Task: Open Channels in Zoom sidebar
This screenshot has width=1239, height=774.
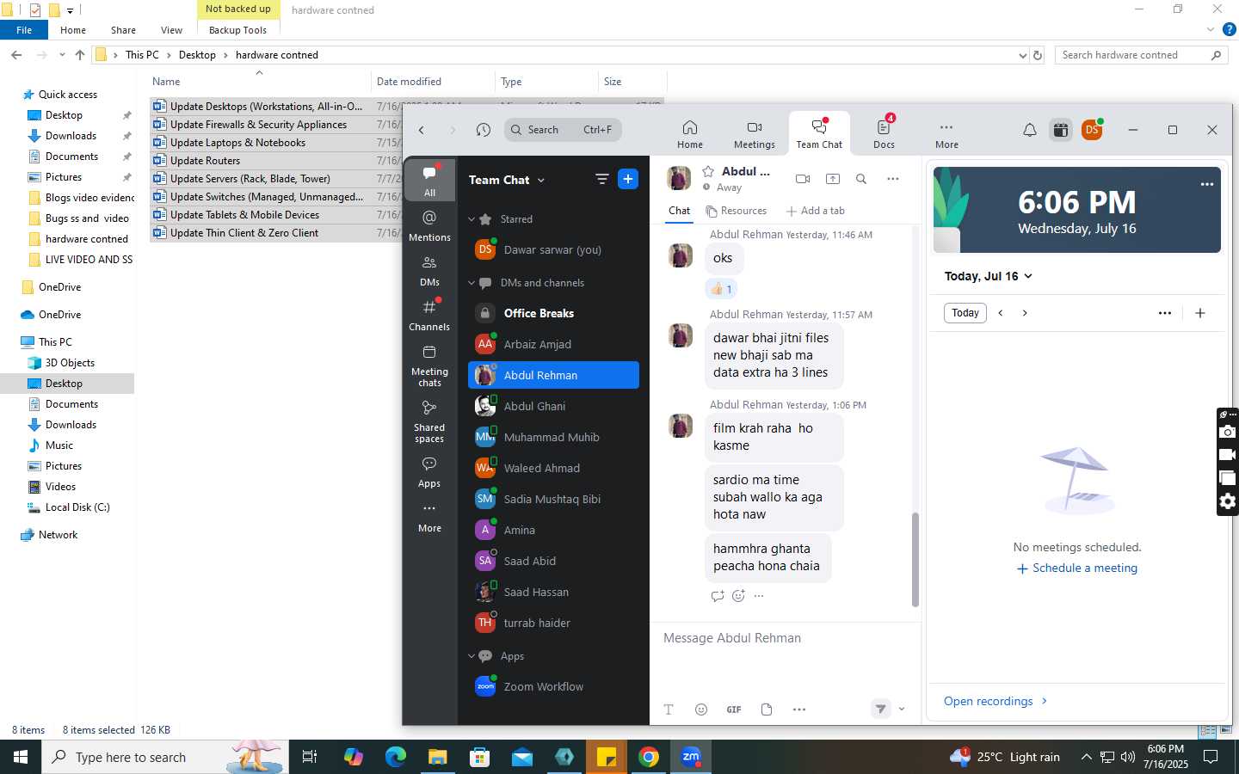Action: click(429, 315)
